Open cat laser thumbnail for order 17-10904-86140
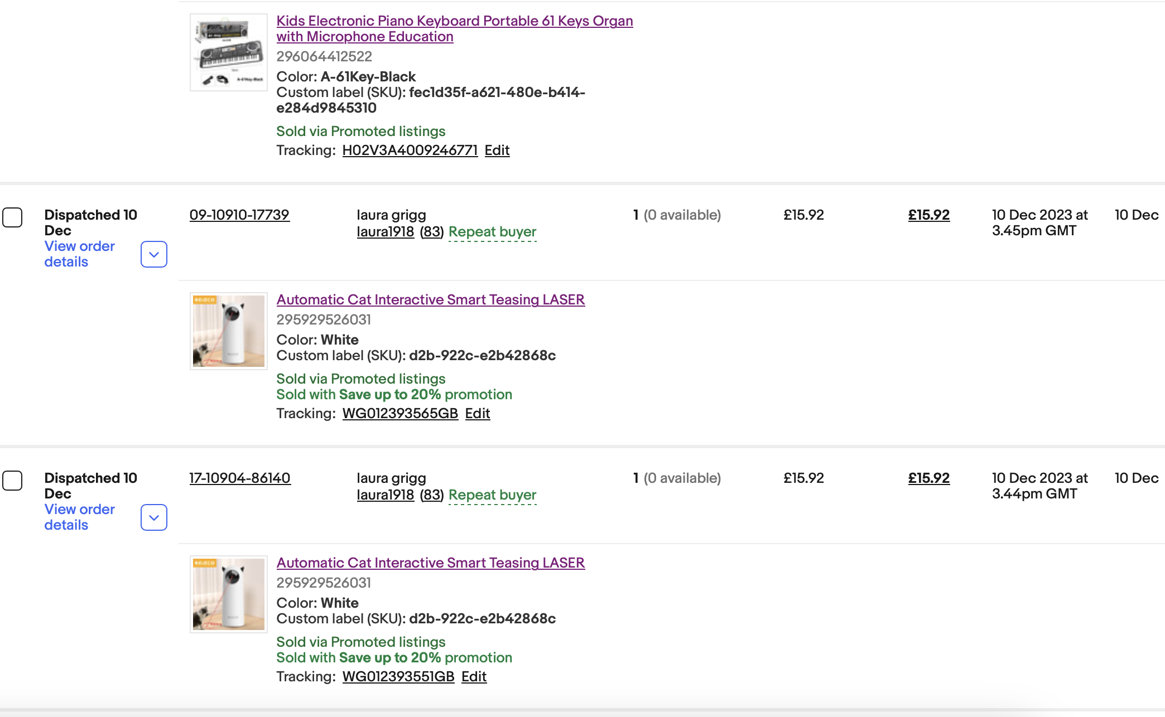This screenshot has height=717, width=1165. (x=229, y=594)
